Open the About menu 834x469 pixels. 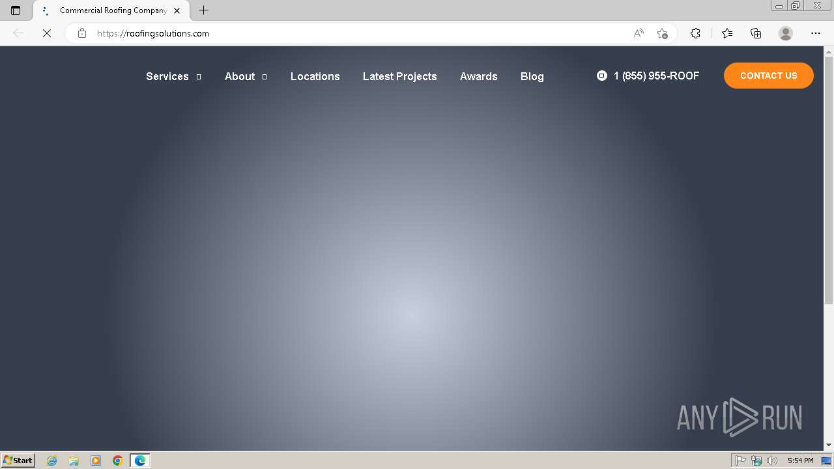(x=240, y=76)
